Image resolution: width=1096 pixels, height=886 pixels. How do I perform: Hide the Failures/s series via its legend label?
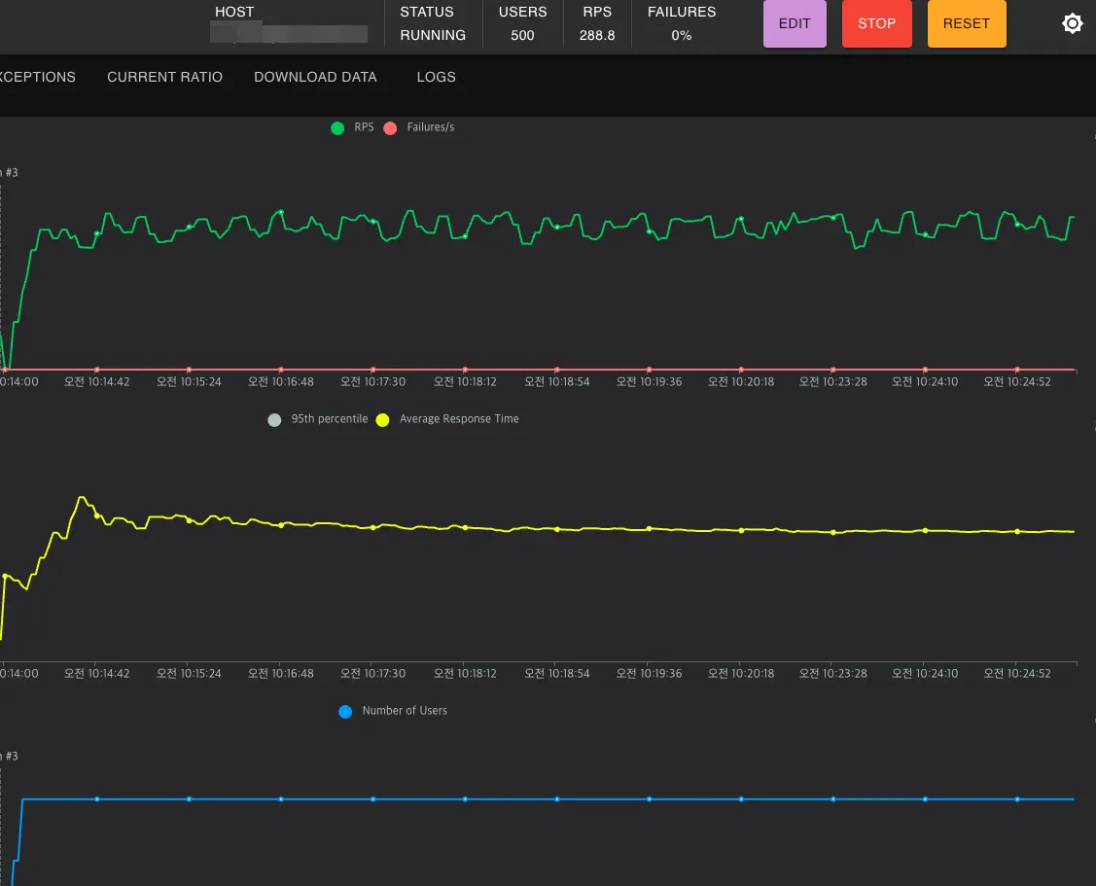[x=430, y=127]
